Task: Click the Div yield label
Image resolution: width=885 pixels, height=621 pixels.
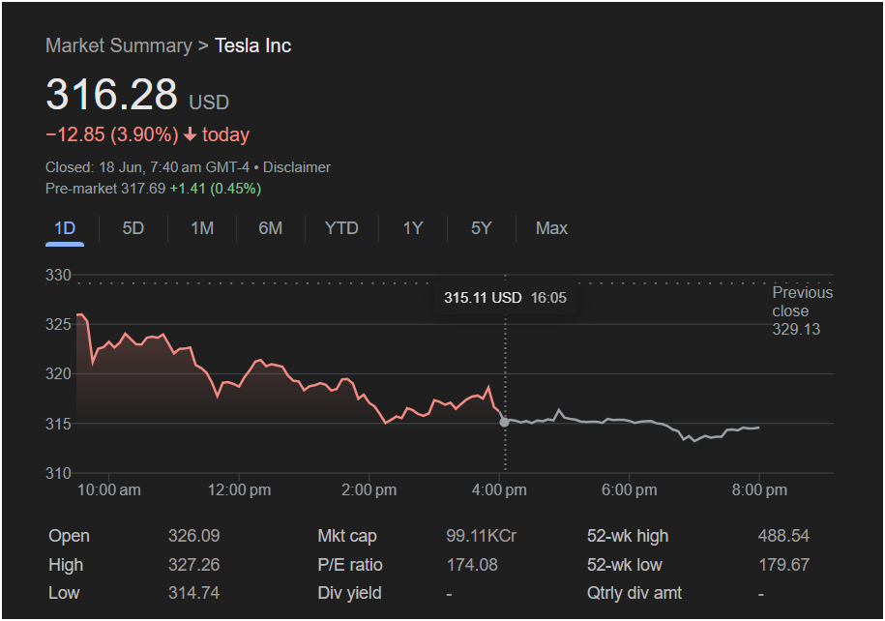Action: pyautogui.click(x=349, y=593)
